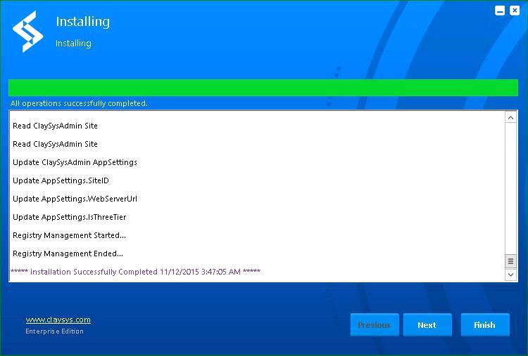
Task: Select the 'Installation Successfully Completed' log line
Action: (135, 272)
